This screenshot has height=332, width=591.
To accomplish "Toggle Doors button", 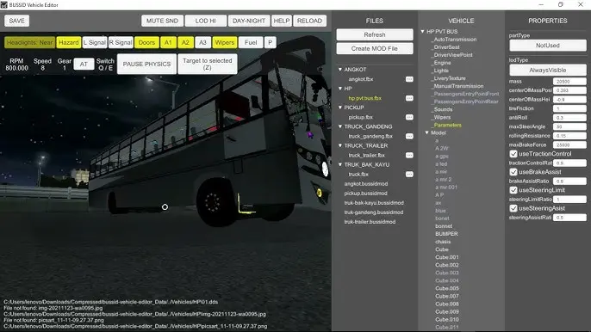I will [x=146, y=42].
